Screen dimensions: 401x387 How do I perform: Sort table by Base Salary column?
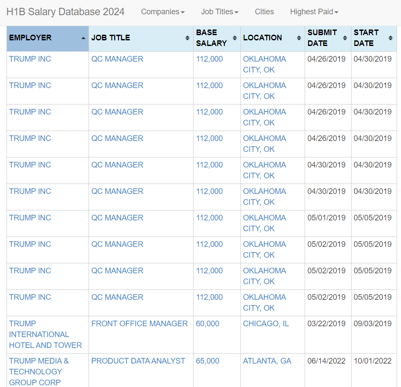pos(217,39)
